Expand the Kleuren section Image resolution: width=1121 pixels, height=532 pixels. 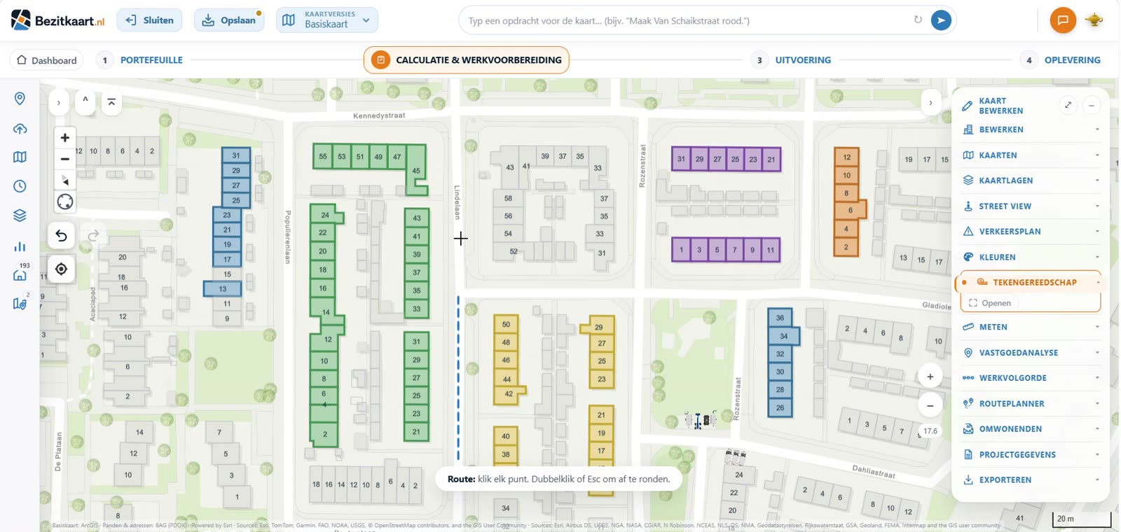[x=1031, y=258]
